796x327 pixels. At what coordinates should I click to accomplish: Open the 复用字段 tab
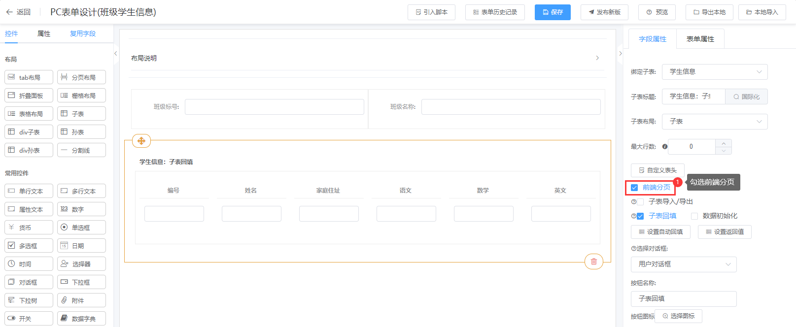click(x=83, y=33)
